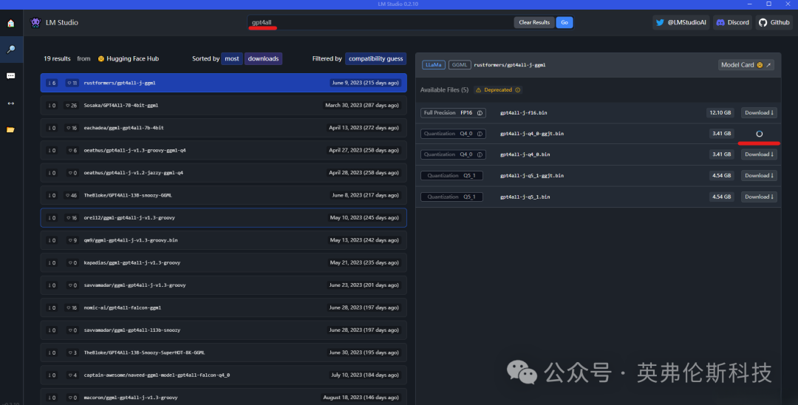Click the Available Files (5) heading

point(444,90)
